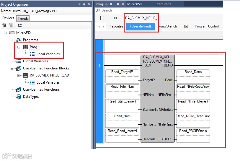
Task: Collapse the RA_SLCMLX_NFILE_READ tree node
Action: coord(19,75)
